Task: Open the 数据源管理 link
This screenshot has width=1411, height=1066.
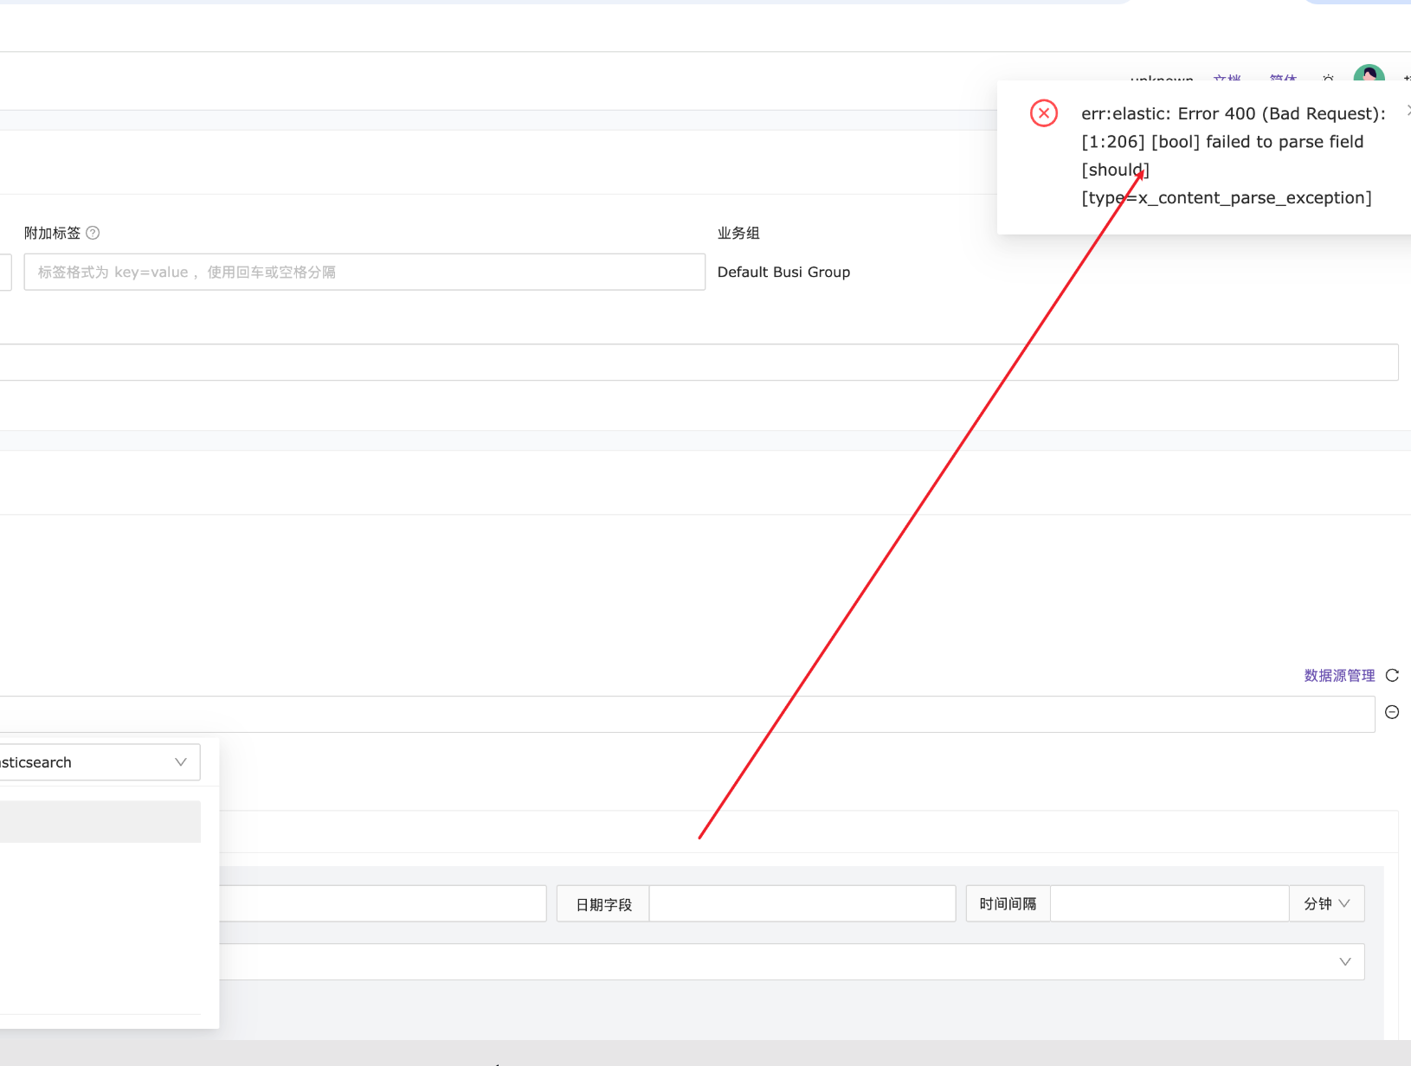Action: (x=1339, y=676)
